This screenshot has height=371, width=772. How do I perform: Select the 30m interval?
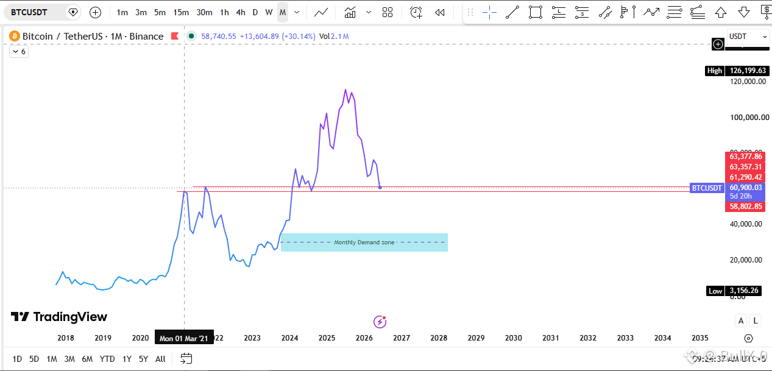coord(205,12)
